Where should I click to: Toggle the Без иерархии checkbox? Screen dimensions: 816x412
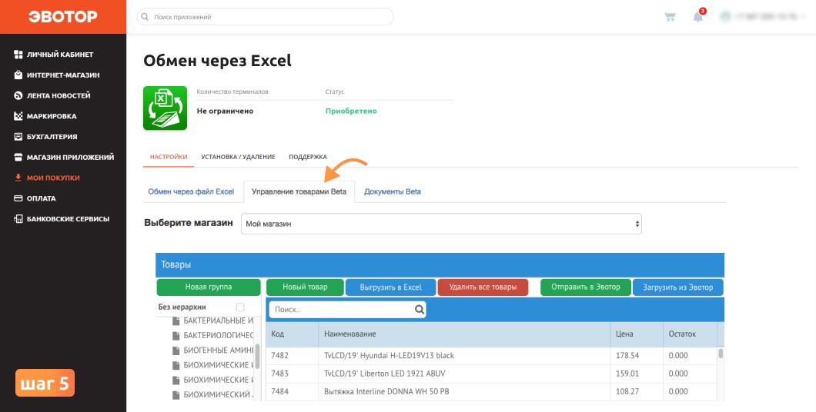click(240, 307)
